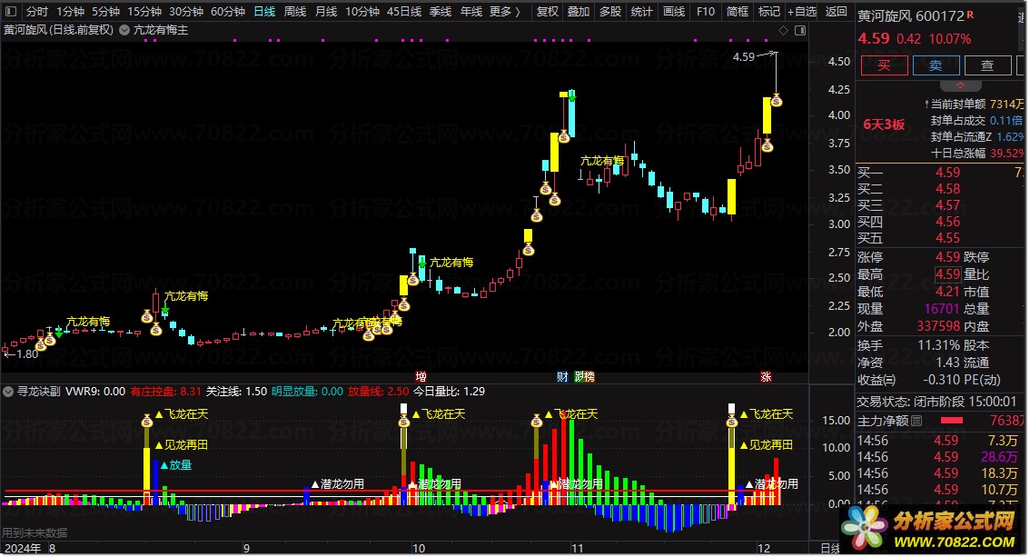Open the 复权 adjustment menu
Viewport: 1030px width, 557px height.
(x=547, y=11)
